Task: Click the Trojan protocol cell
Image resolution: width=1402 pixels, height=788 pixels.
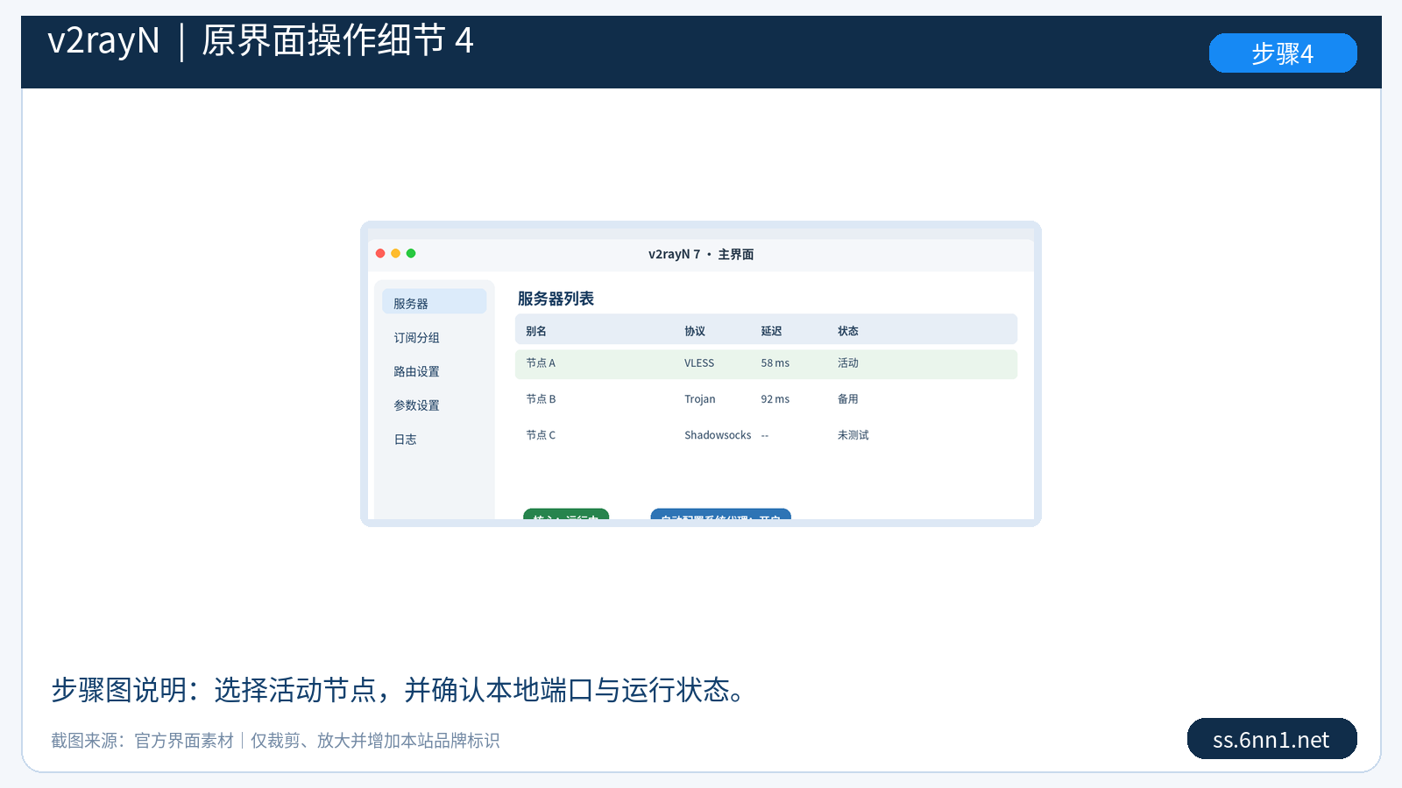Action: (x=700, y=399)
